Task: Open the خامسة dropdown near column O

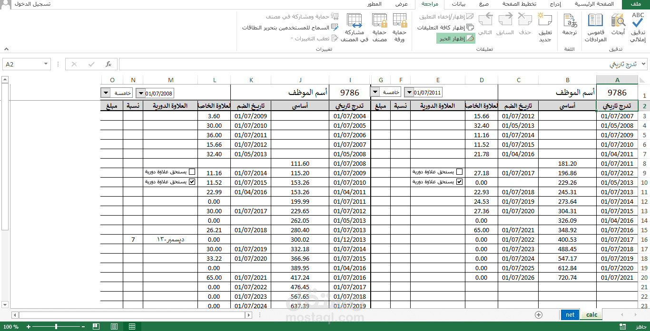Action: tap(106, 93)
